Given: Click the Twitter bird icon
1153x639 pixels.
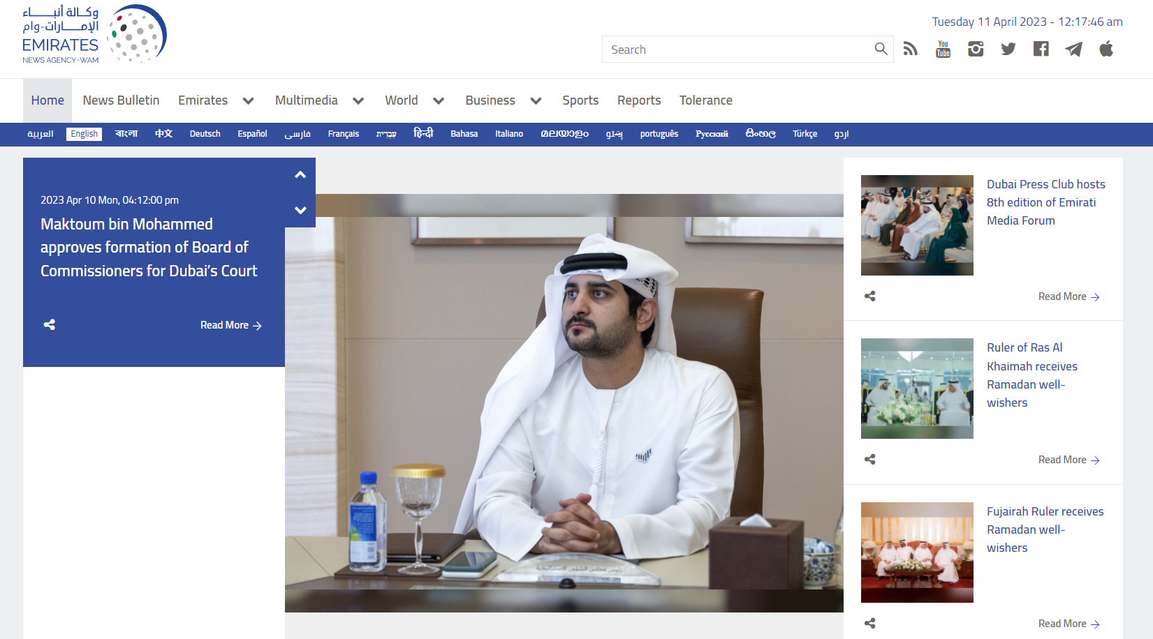Looking at the screenshot, I should coord(1008,49).
